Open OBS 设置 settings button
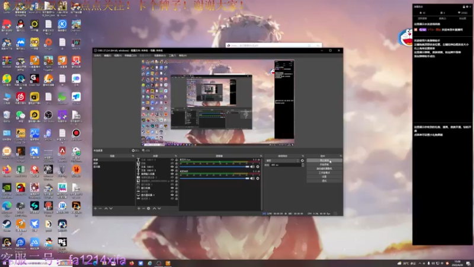Viewport: 474px width, 267px height. (324, 177)
